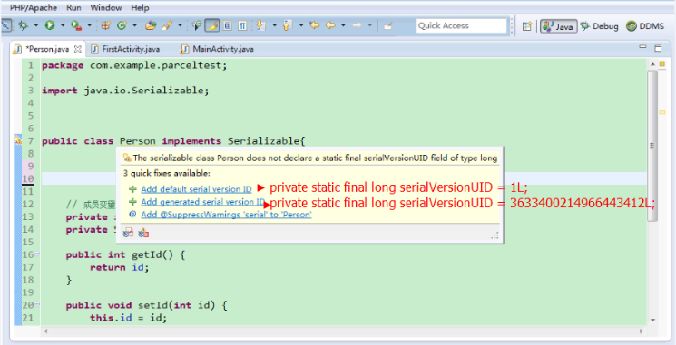Toggle Block Selection Mode
676x345 pixels.
[x=227, y=26]
